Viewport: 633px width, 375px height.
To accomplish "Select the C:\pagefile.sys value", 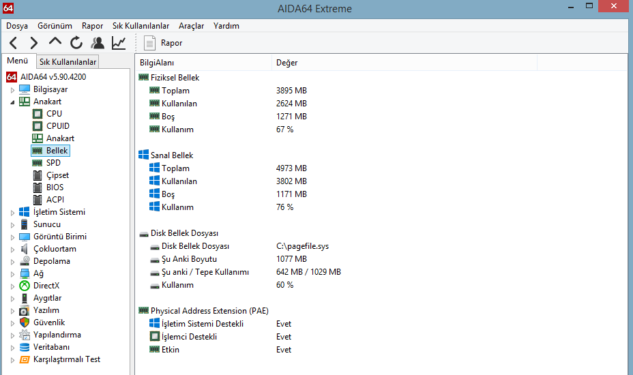I will pyautogui.click(x=302, y=246).
